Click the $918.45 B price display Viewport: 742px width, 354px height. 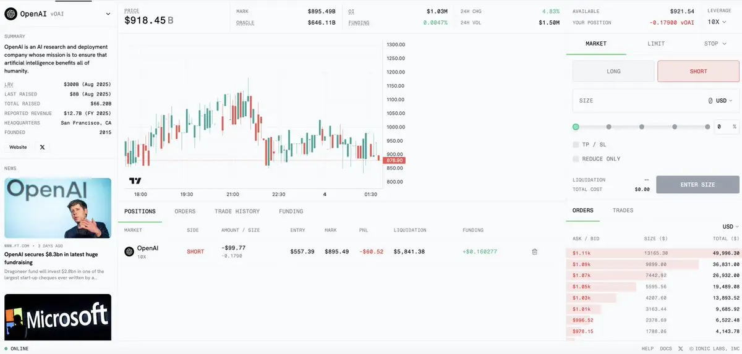(149, 20)
